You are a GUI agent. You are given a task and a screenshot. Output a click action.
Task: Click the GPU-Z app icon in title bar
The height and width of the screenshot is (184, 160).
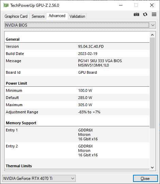(6, 5)
